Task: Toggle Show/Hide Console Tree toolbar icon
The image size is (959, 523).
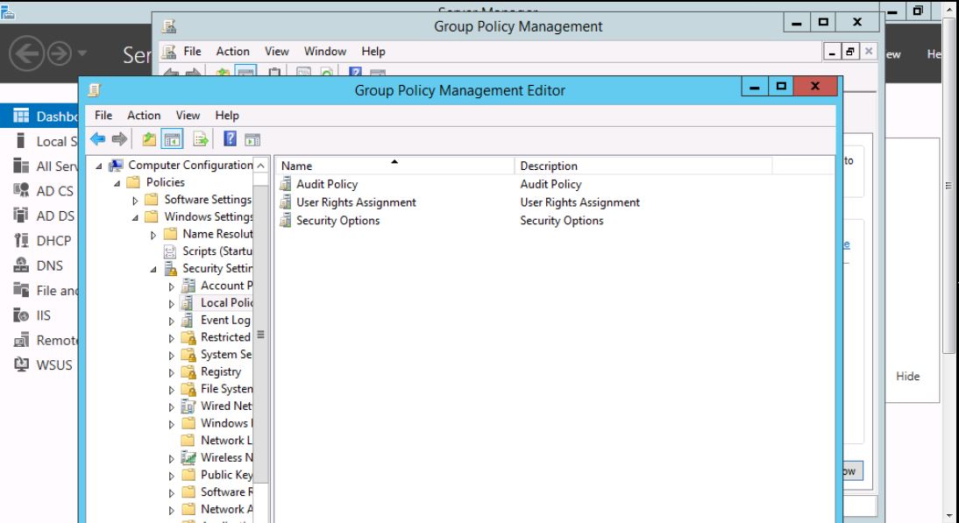Action: coord(172,138)
